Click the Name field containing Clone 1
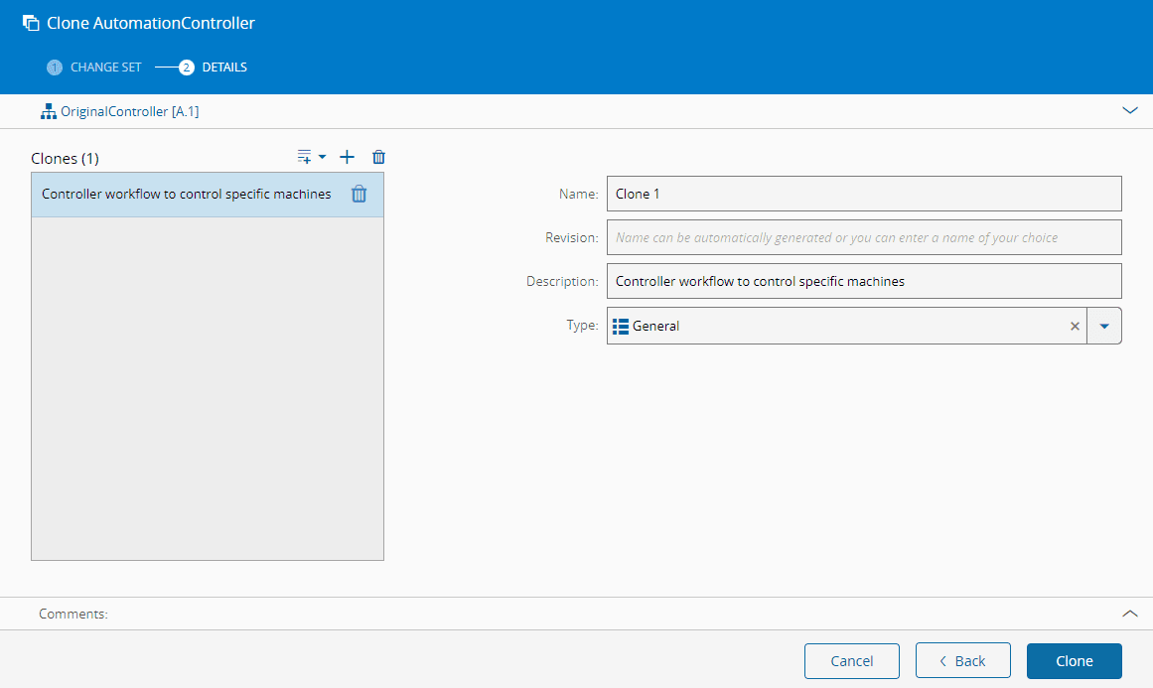Viewport: 1153px width, 688px height. [863, 194]
